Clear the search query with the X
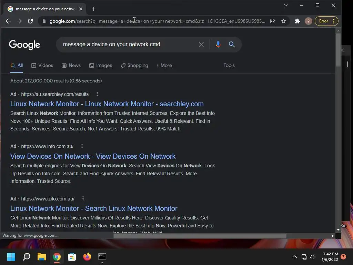Viewport: 353px width, 265px height. pos(201,45)
